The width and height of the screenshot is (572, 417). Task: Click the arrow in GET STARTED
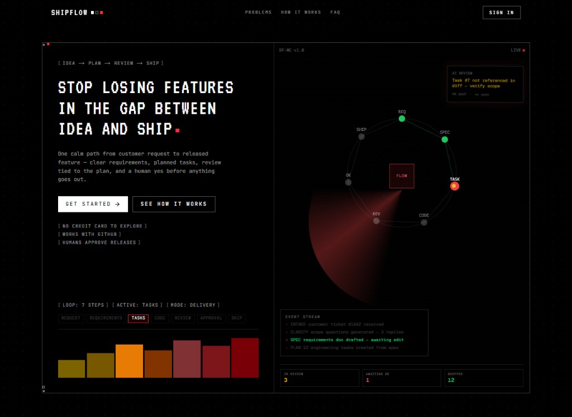pyautogui.click(x=117, y=204)
